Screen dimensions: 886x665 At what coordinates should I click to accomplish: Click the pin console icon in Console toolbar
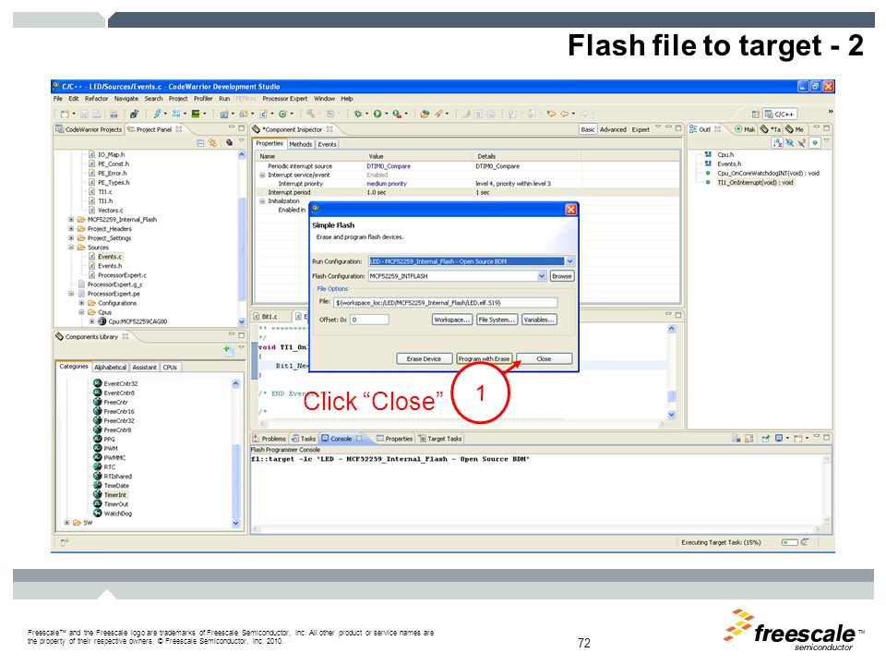tap(766, 438)
